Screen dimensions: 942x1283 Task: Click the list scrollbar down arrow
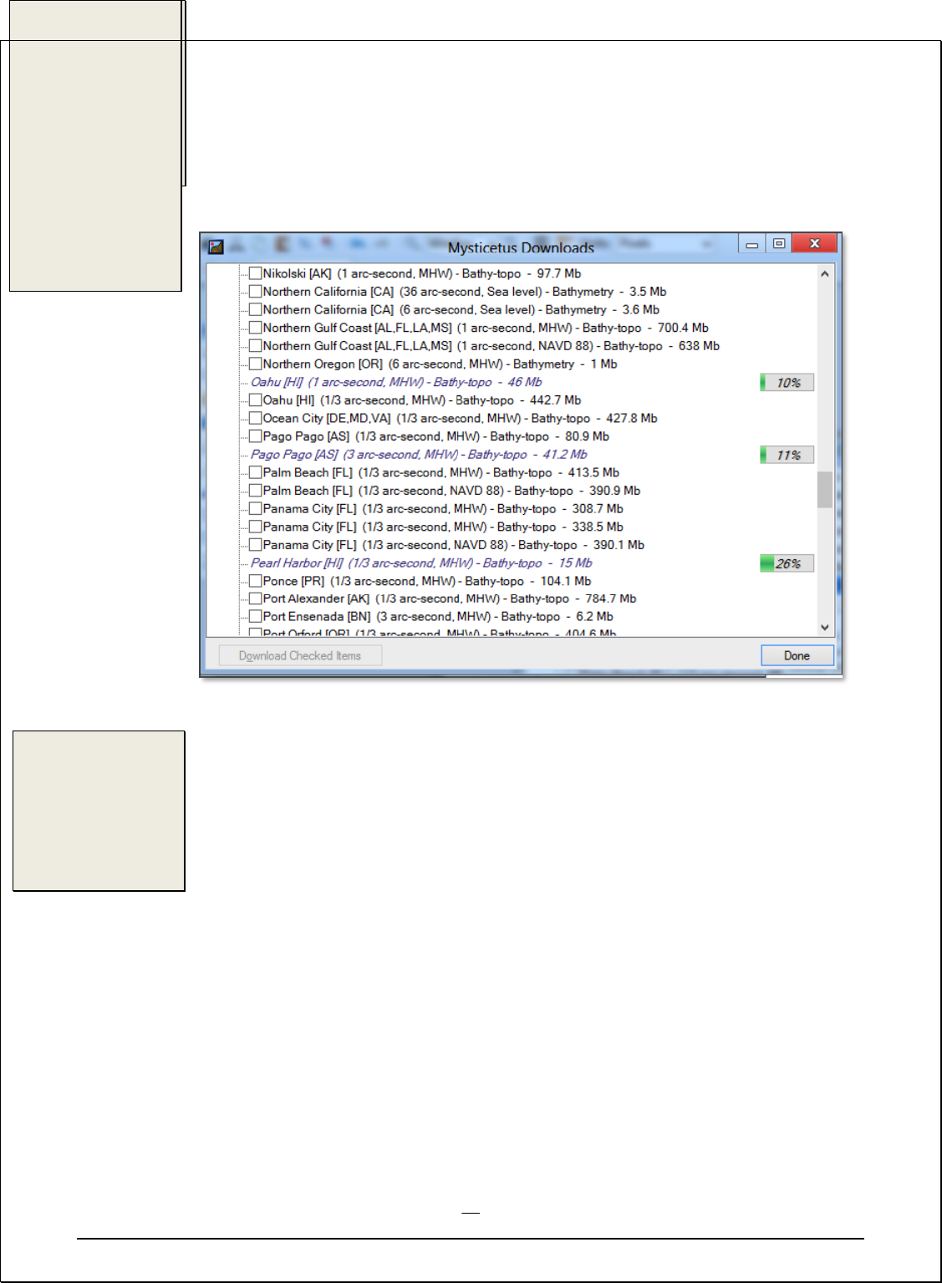pos(825,627)
